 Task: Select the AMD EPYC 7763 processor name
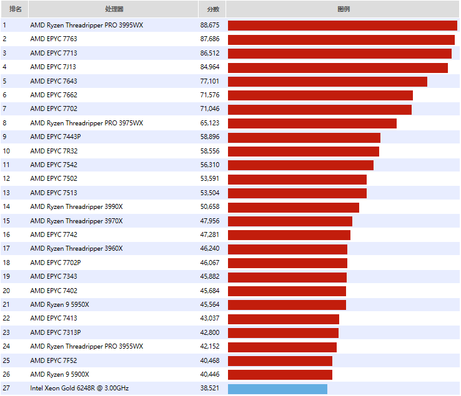(x=54, y=39)
